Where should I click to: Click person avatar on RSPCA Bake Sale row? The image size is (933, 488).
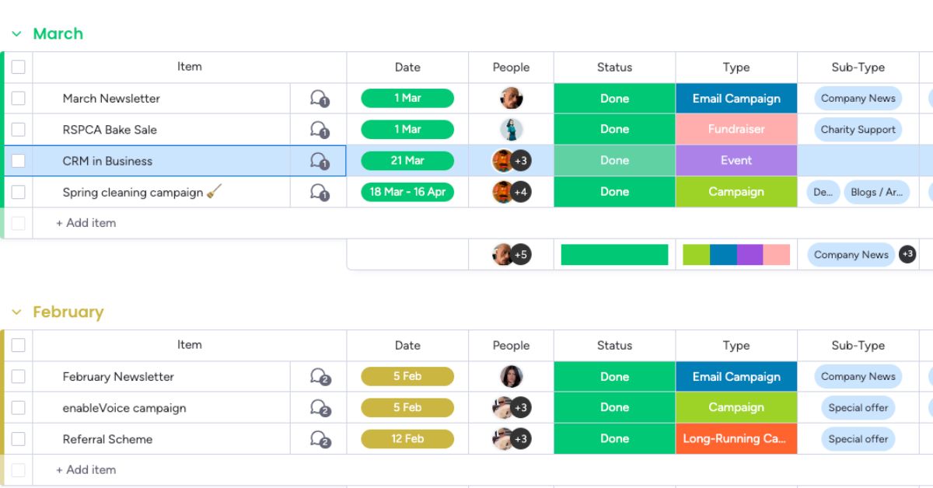click(511, 130)
